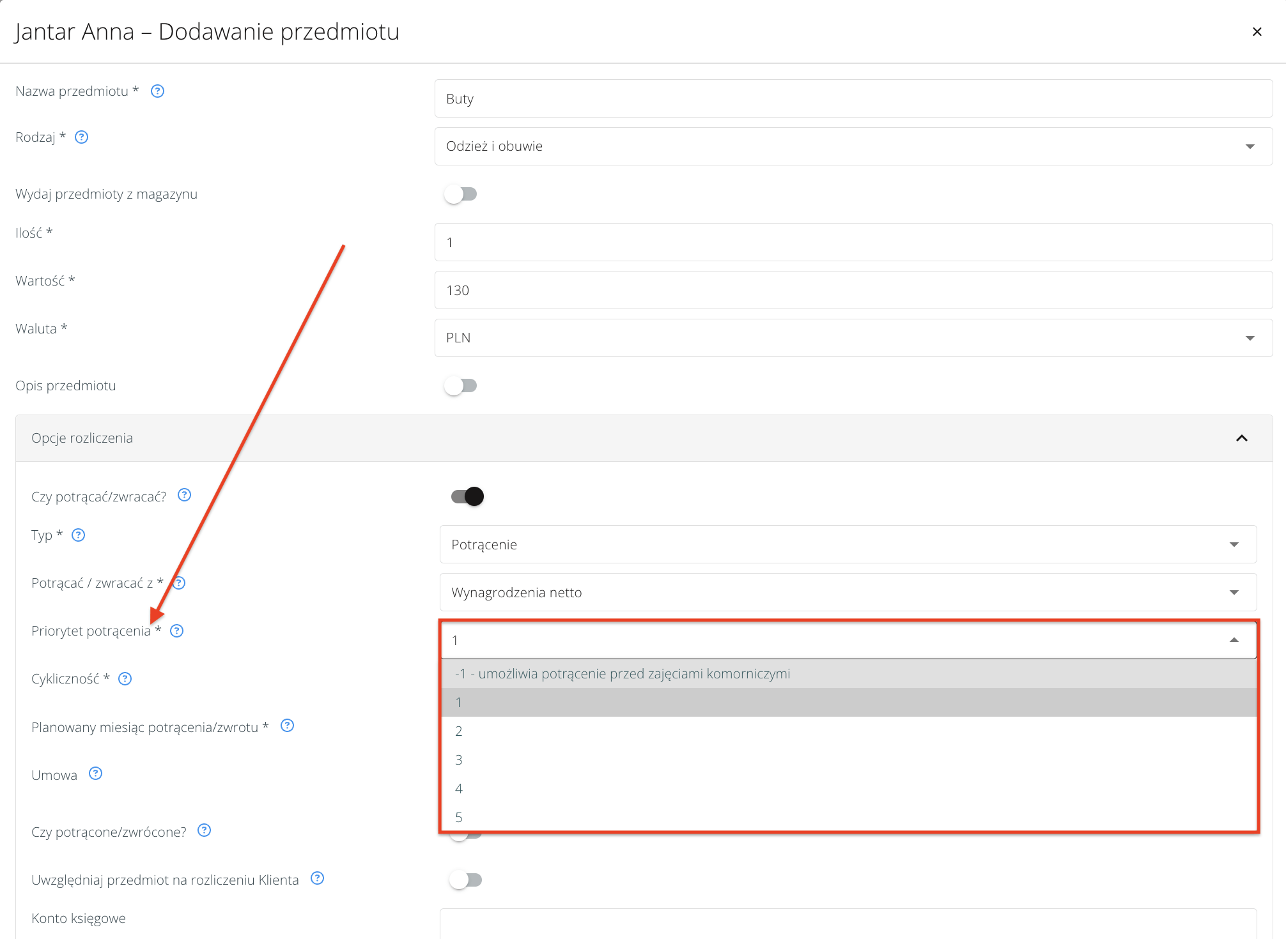Click help icon beside Umowa label
The image size is (1286, 939).
[95, 774]
